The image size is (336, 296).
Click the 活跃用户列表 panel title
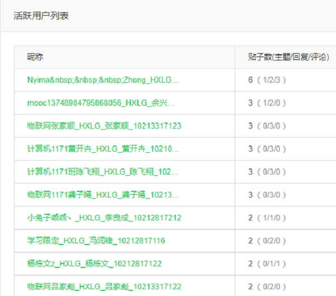click(x=41, y=16)
